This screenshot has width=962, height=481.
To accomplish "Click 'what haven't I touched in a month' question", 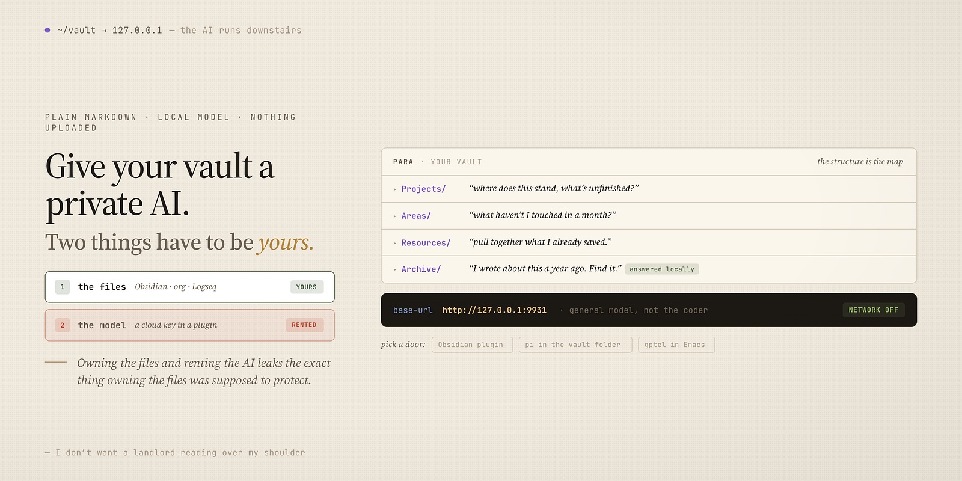I will coord(542,215).
